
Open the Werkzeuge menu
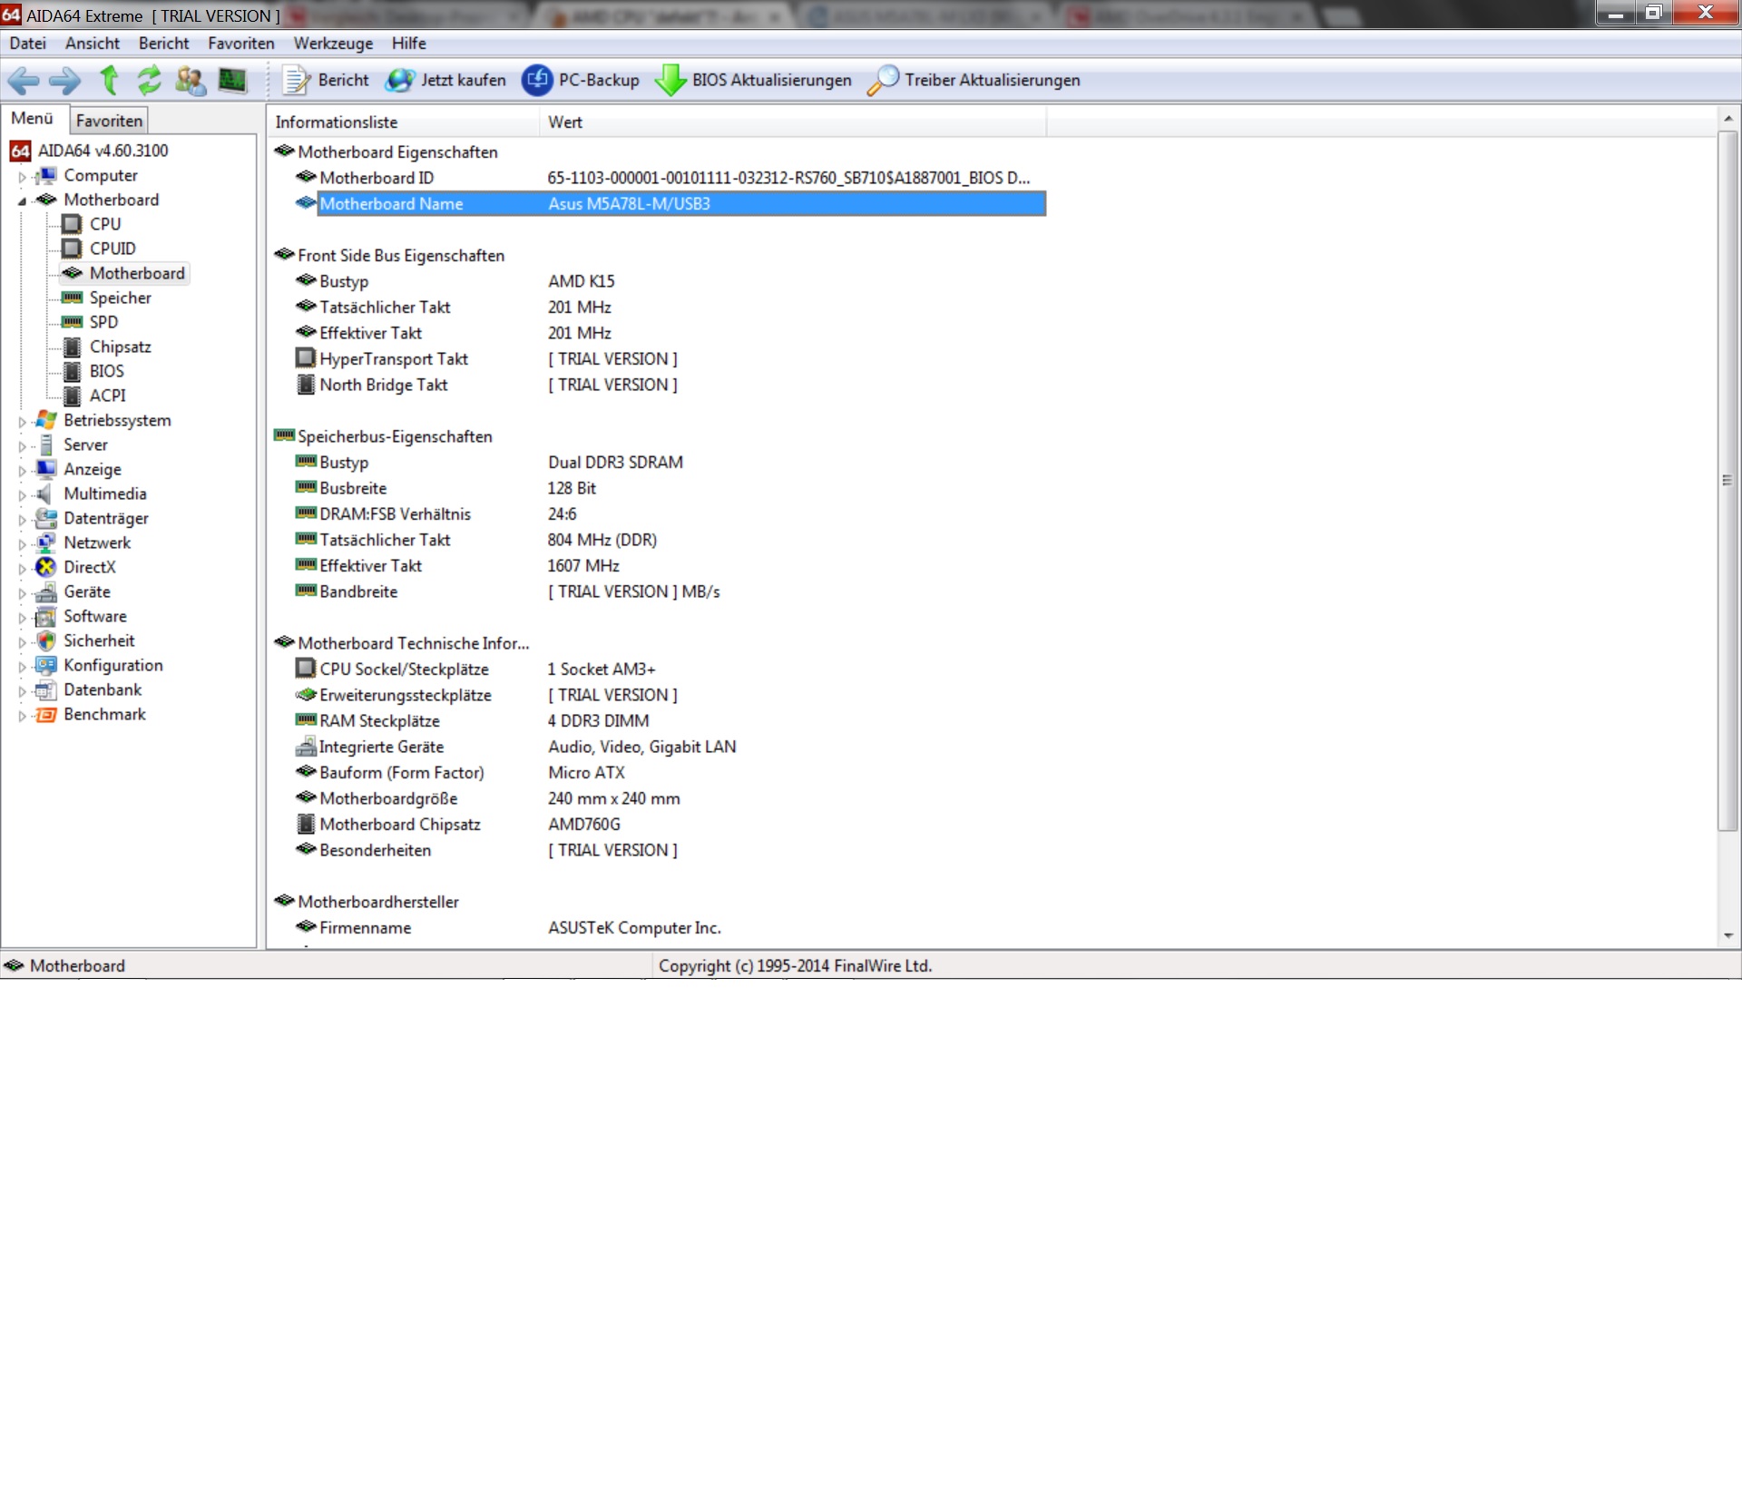pyautogui.click(x=333, y=44)
